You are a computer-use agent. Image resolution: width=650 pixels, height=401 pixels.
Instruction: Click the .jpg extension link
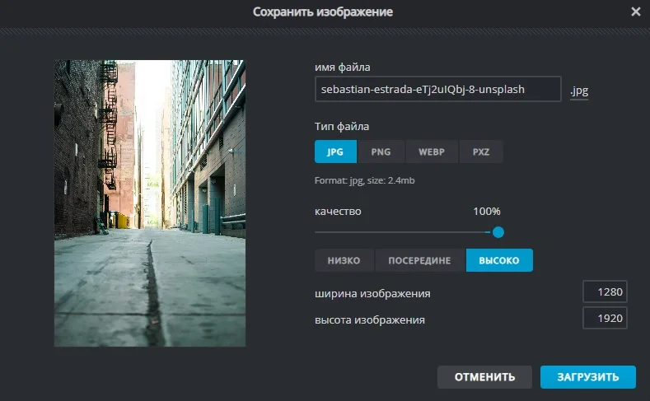(x=579, y=91)
